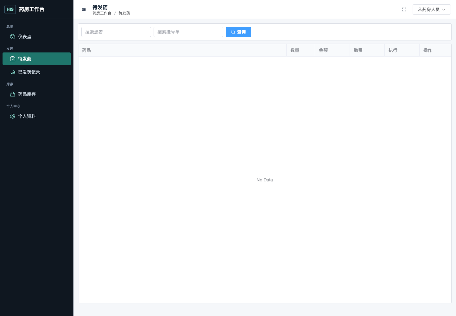Click the 待发药 page heading
Viewport: 456px width, 316px height.
[100, 7]
